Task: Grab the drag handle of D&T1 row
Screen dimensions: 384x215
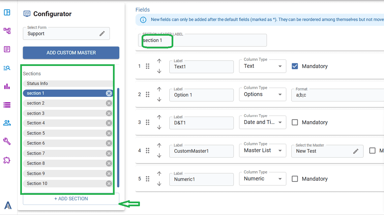Action: pyautogui.click(x=147, y=122)
